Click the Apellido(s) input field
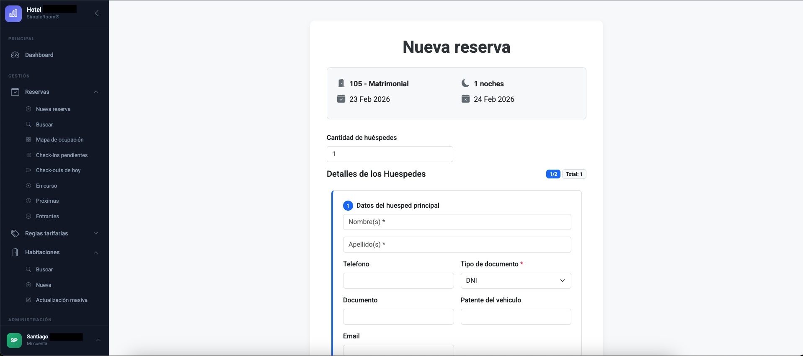 pyautogui.click(x=457, y=245)
